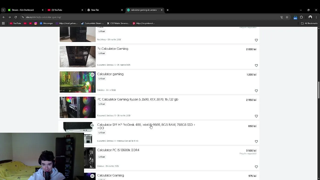The height and width of the screenshot is (180, 320).
Task: Switch to the New Tab tab
Action: pyautogui.click(x=95, y=10)
